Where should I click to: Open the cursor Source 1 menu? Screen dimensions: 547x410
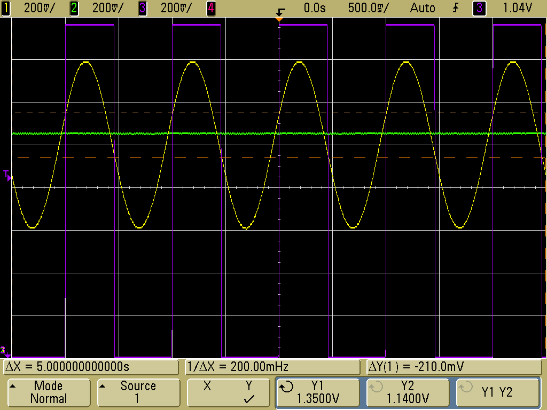[137, 392]
